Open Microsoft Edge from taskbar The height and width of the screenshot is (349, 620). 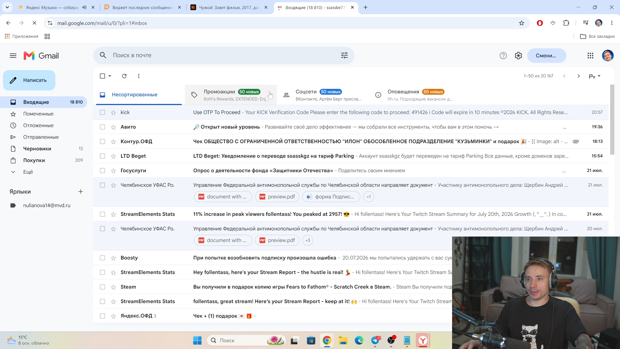(359, 340)
